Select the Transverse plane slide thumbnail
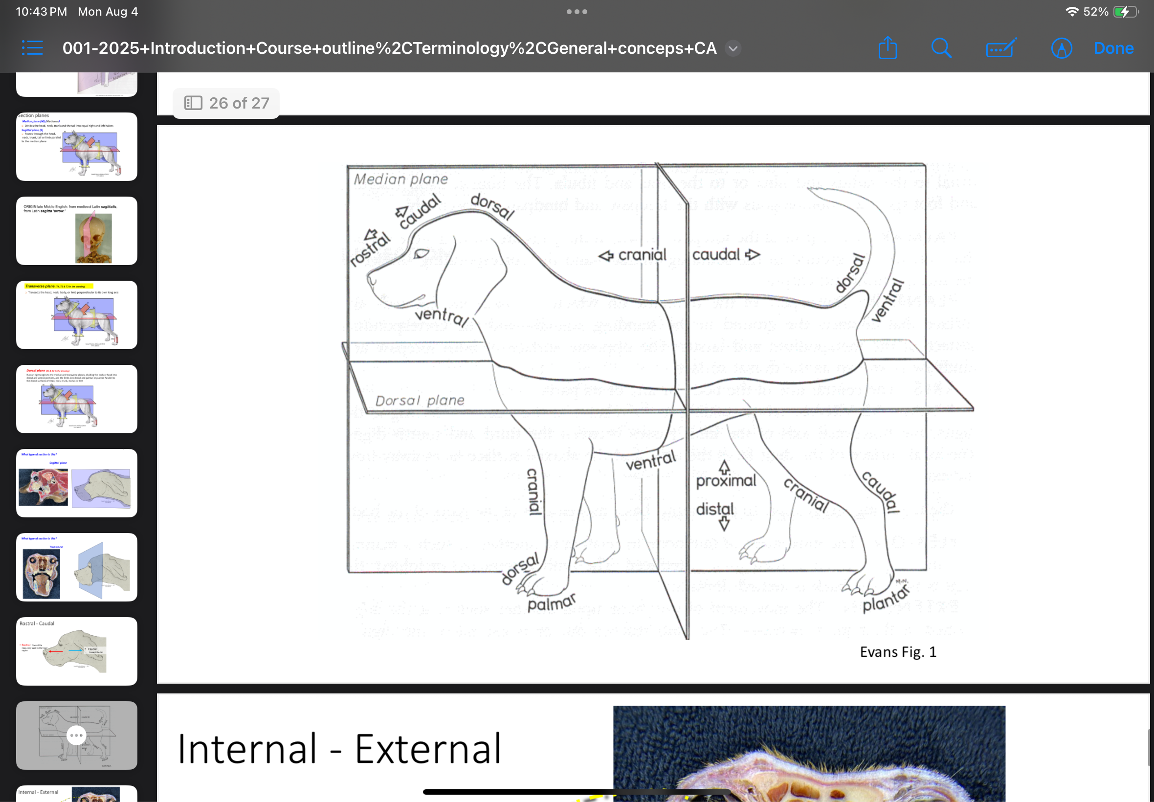Screen dimensions: 1154x802 [76, 314]
